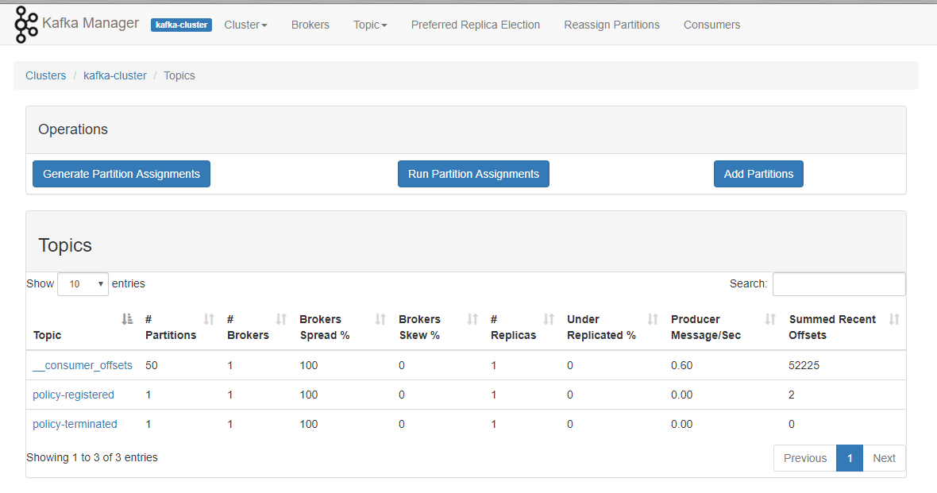
Task: Click Run Partition Assignments button
Action: (x=473, y=174)
